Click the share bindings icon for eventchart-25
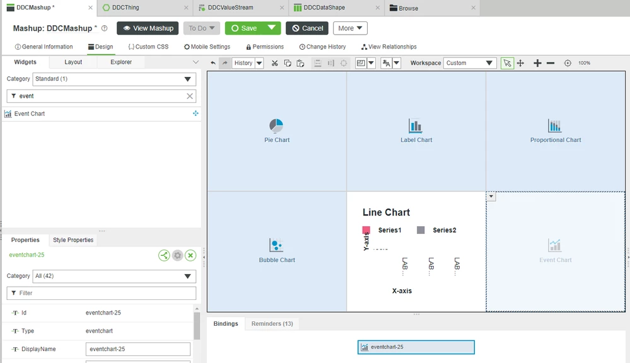Image resolution: width=630 pixels, height=363 pixels. tap(164, 255)
